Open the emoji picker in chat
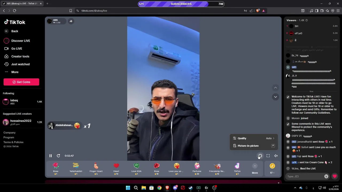The height and width of the screenshot is (192, 342). click(326, 176)
